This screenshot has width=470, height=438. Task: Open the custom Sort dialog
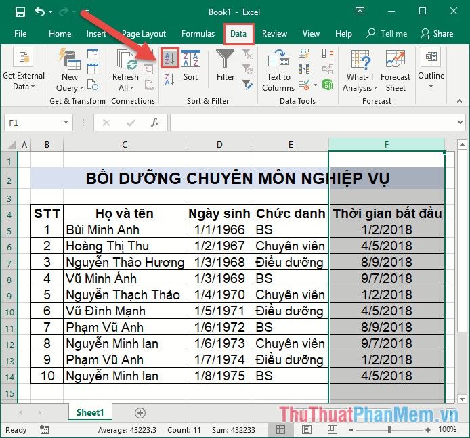[x=190, y=65]
